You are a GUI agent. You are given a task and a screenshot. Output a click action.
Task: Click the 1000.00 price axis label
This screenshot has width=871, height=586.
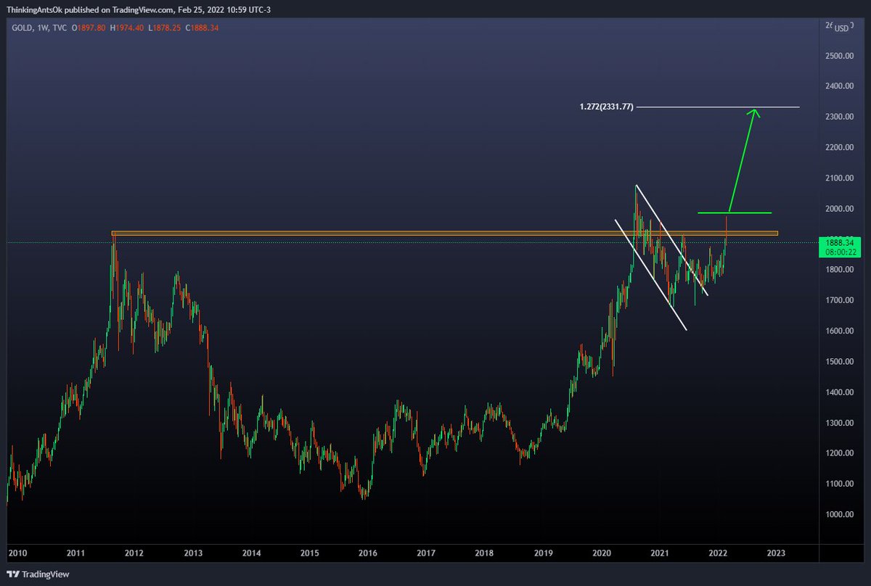(838, 515)
